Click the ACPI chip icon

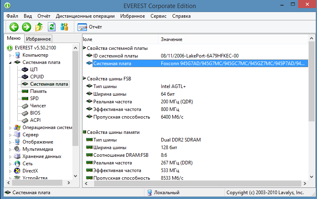tap(25, 121)
